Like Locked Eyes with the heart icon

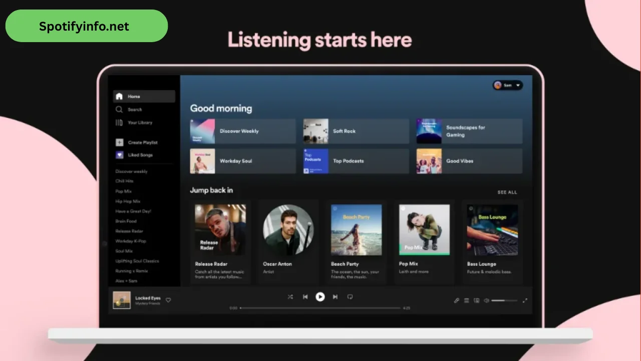coord(168,300)
